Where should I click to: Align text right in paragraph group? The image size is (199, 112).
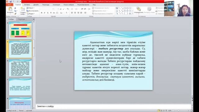78,13
